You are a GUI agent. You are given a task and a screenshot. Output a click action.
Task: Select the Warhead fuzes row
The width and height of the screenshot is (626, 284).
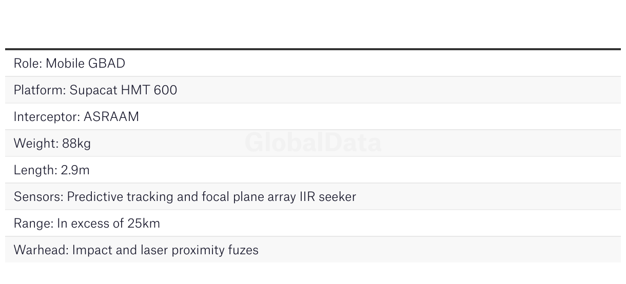coord(136,250)
